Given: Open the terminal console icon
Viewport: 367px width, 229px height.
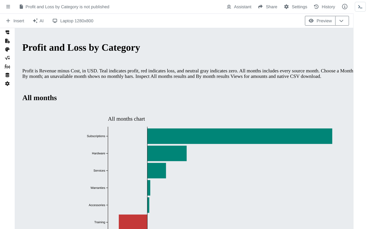Looking at the screenshot, I should click(360, 7).
